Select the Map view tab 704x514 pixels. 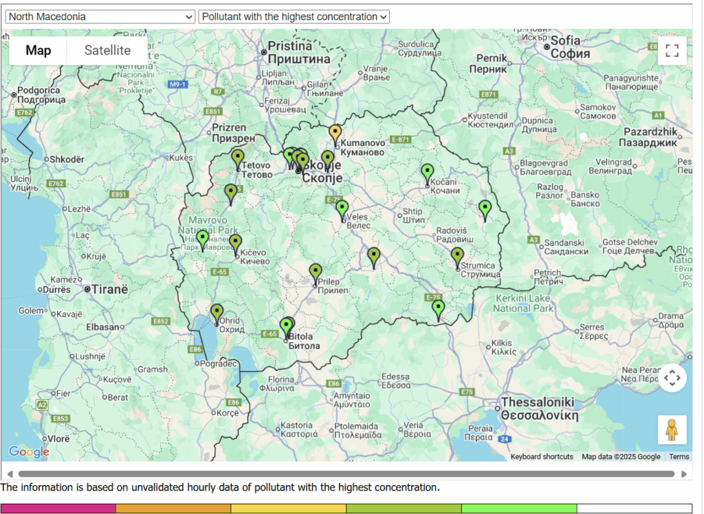[38, 50]
